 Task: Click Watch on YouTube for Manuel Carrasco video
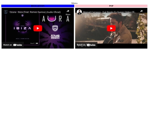coord(86,45)
